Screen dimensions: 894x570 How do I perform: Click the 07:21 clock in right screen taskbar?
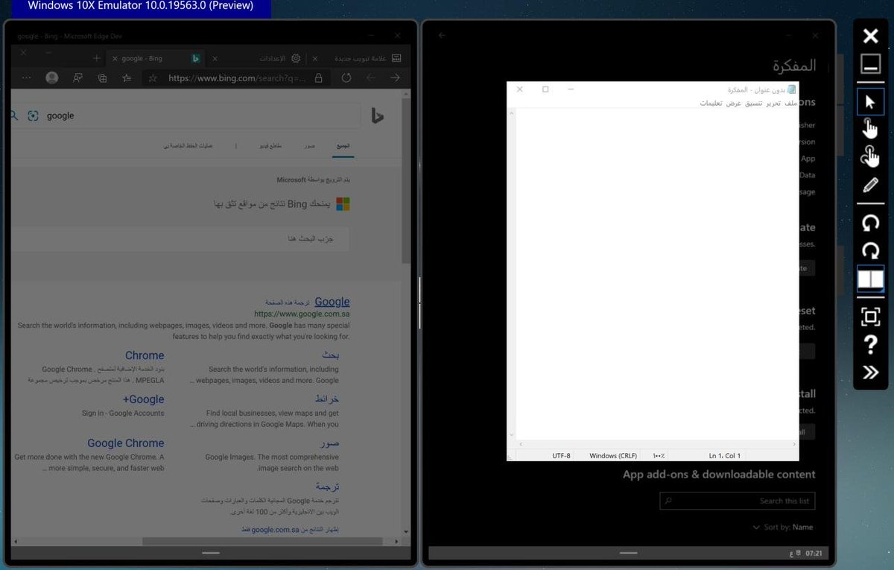814,554
